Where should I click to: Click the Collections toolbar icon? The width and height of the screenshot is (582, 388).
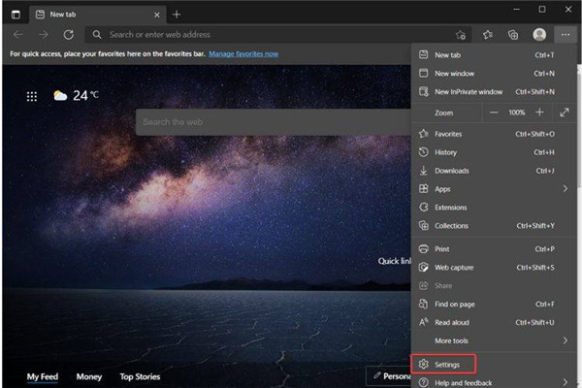(x=513, y=34)
